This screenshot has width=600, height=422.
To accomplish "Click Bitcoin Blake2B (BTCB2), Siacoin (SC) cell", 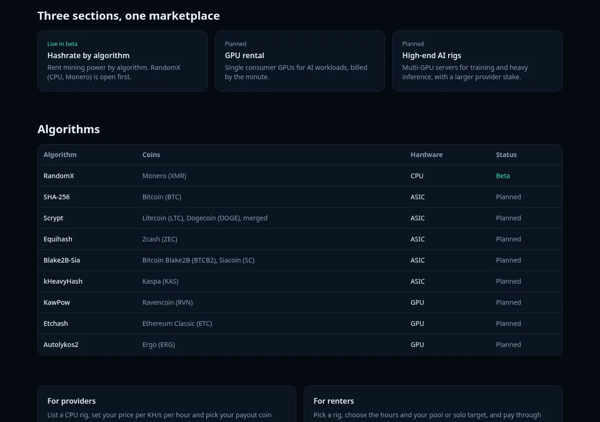I will [198, 260].
